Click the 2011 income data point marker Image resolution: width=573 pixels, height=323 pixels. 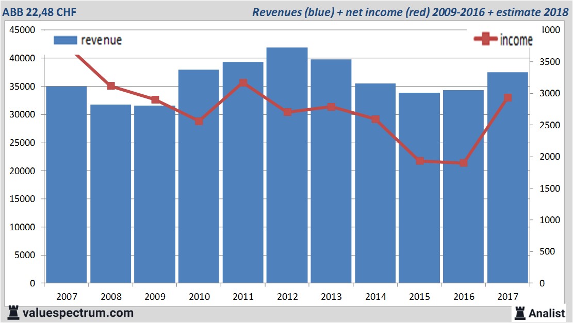pos(243,83)
